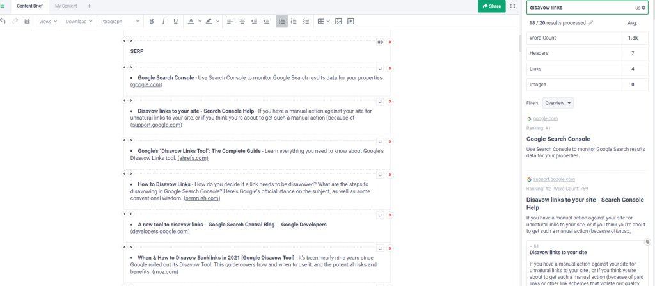Save the document with disk icon
Screen dimensions: 655x286
[x=27, y=21]
